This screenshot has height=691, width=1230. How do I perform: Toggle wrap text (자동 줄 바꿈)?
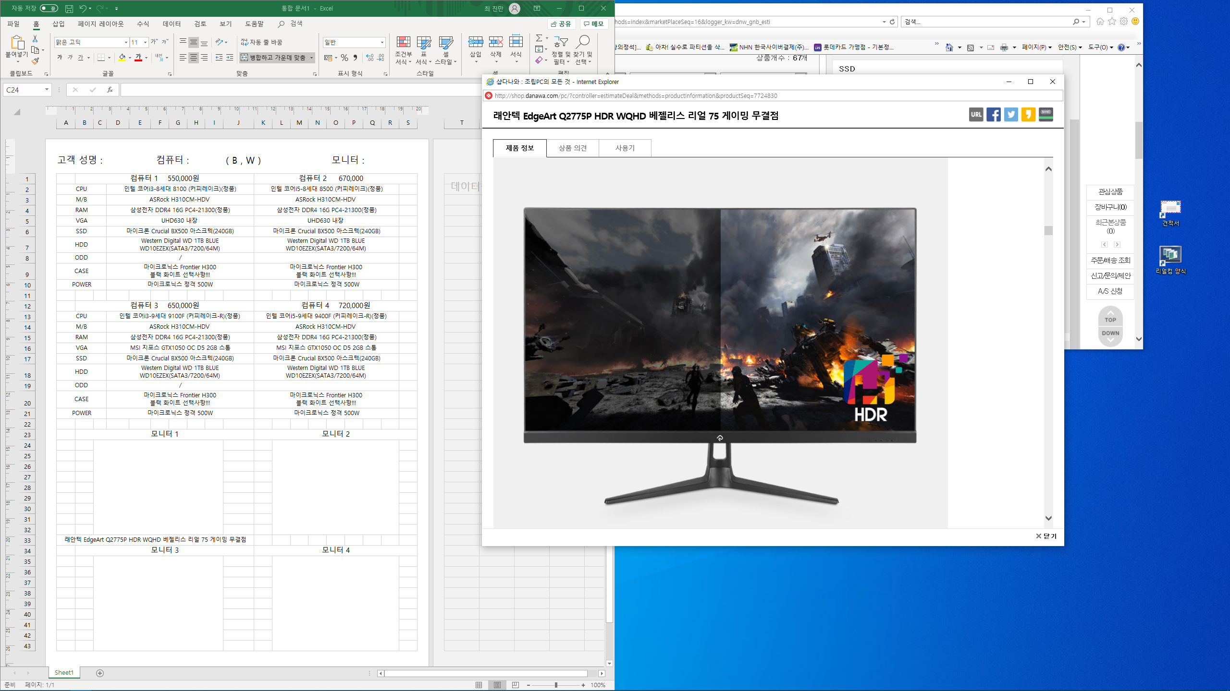coord(262,42)
